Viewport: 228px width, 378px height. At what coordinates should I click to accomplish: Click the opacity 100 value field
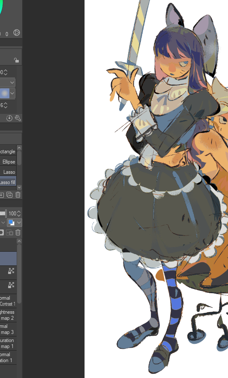pyautogui.click(x=12, y=213)
